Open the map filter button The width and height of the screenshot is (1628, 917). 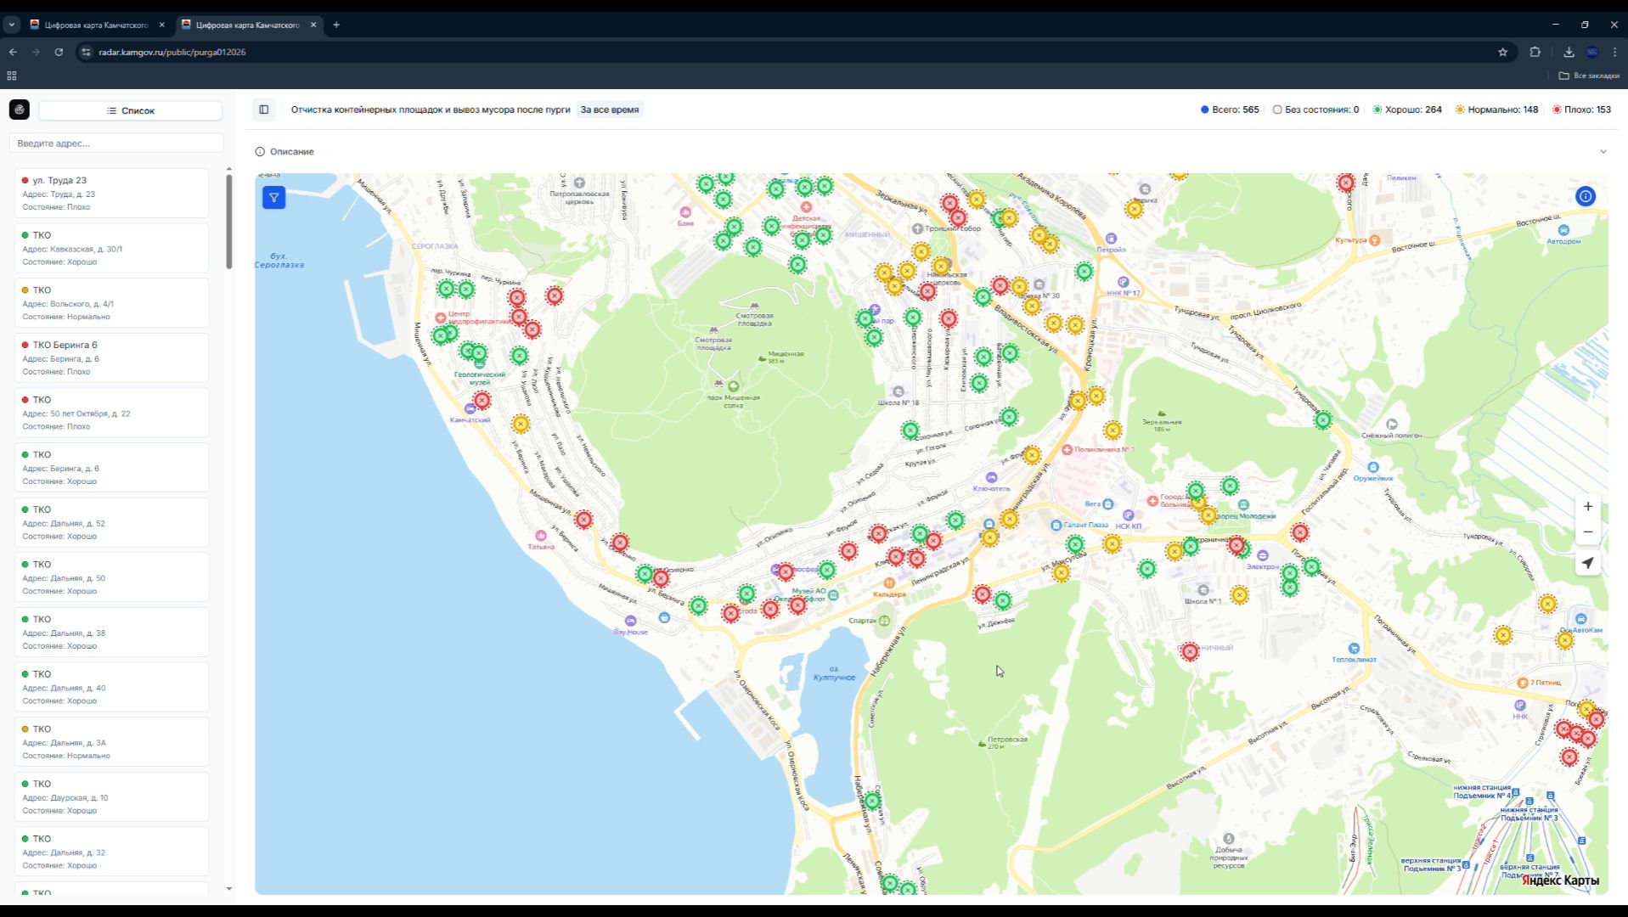click(x=273, y=198)
